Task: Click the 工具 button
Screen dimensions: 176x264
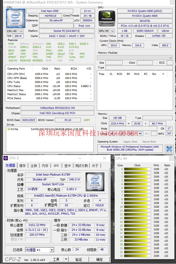Action: [x=56, y=259]
